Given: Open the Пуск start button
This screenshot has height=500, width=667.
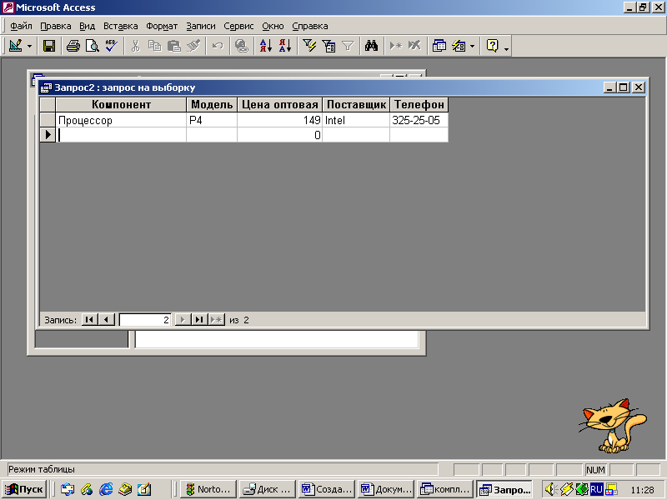Looking at the screenshot, I should pos(25,489).
